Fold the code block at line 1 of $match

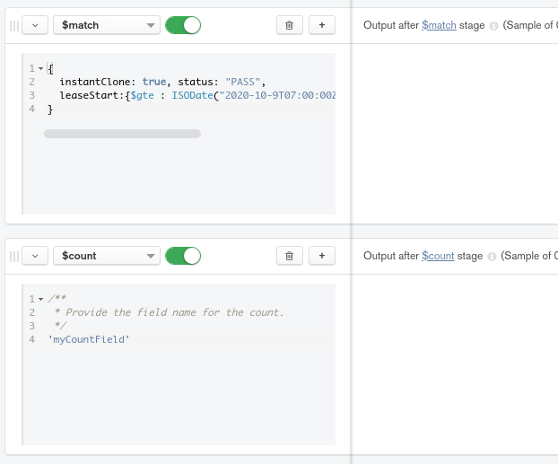point(40,69)
